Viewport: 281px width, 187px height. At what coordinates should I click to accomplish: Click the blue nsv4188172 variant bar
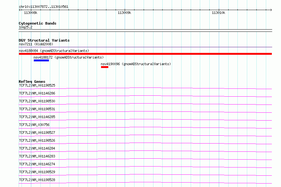(x=41, y=60)
